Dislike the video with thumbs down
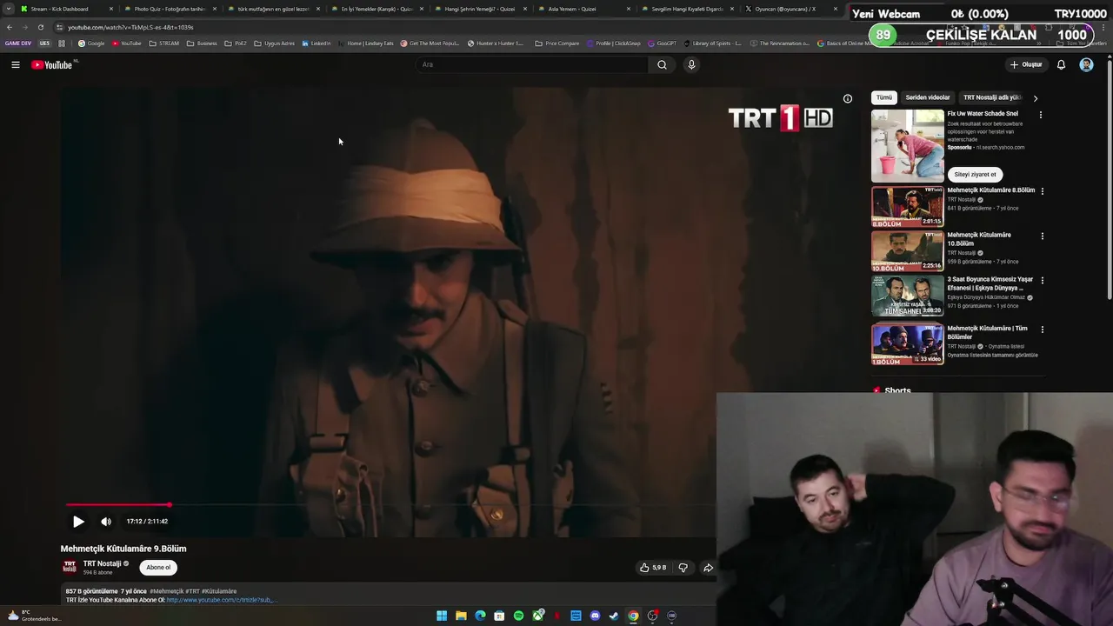This screenshot has width=1113, height=626. (683, 568)
